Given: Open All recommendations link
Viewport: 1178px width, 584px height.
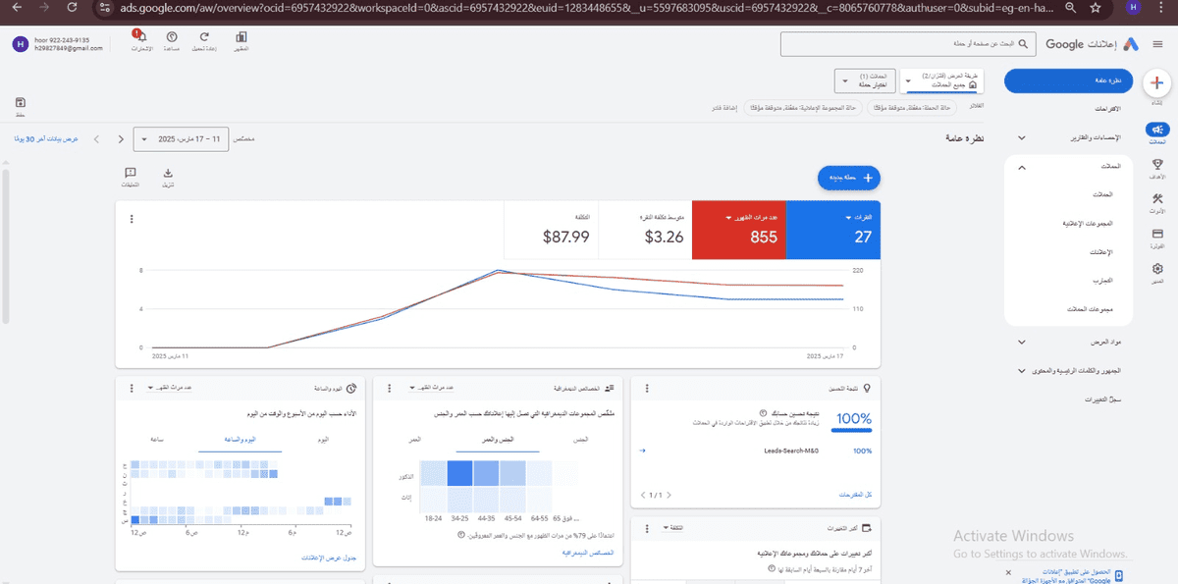Looking at the screenshot, I should (x=854, y=495).
